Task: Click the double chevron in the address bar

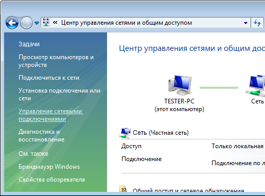Action: 55,23
